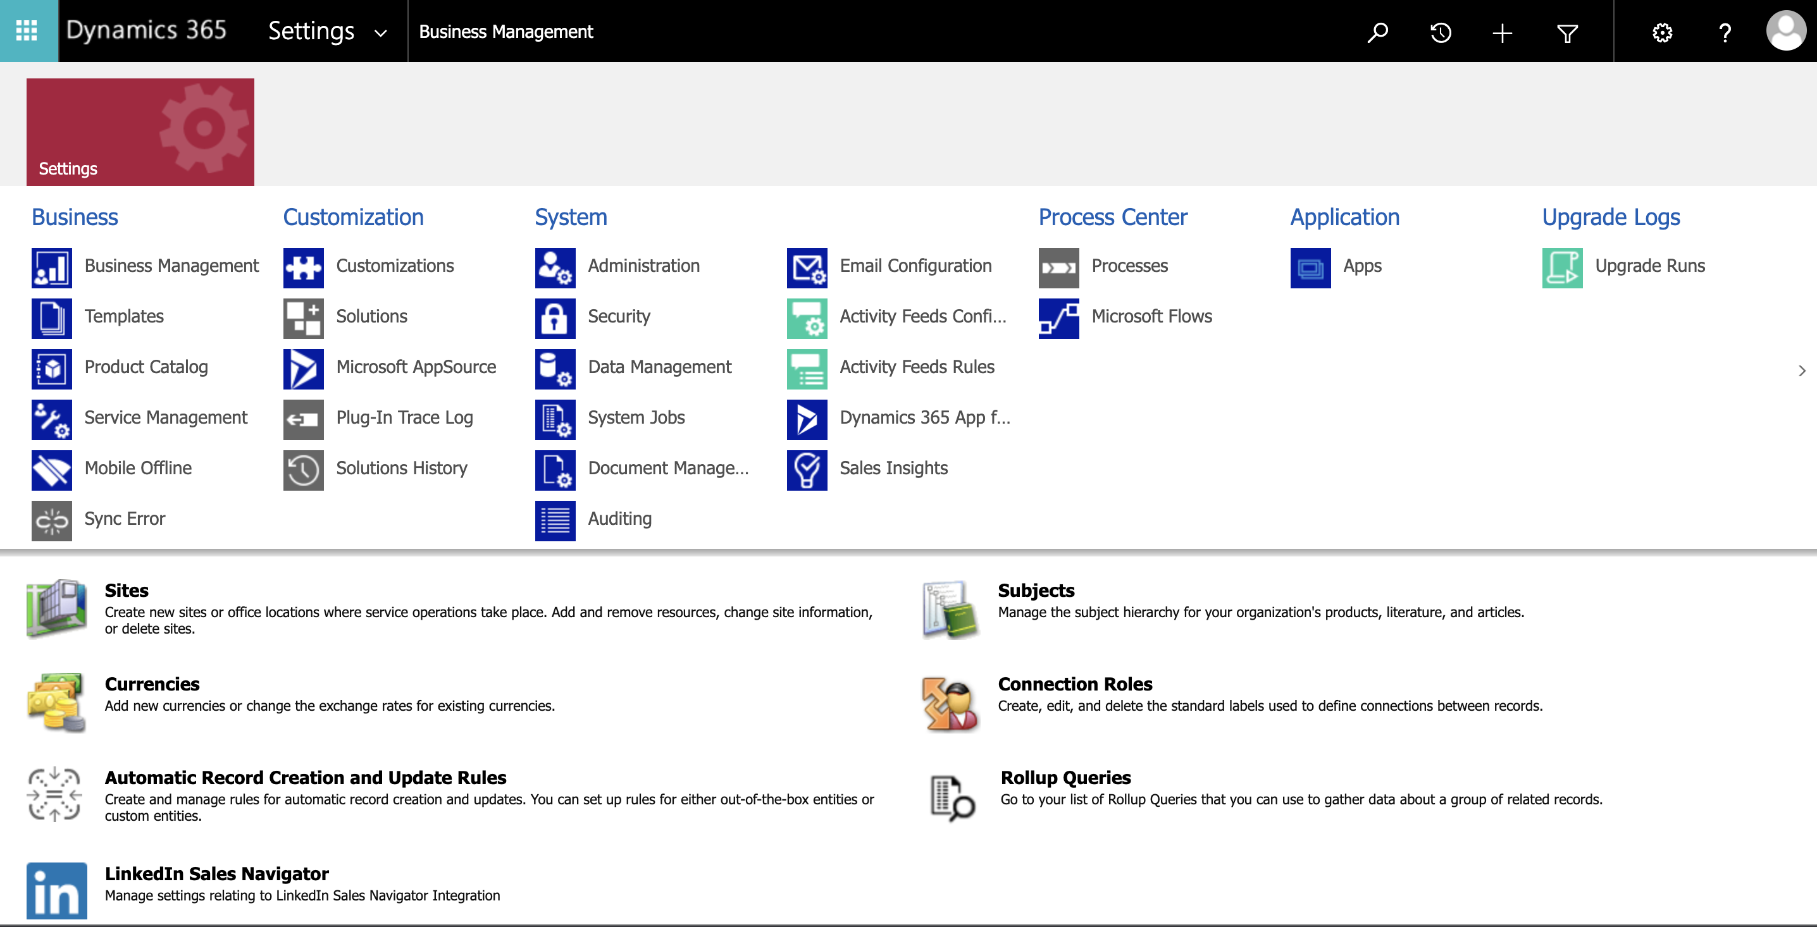Image resolution: width=1817 pixels, height=927 pixels.
Task: Open the Email Configuration item
Action: point(915,266)
